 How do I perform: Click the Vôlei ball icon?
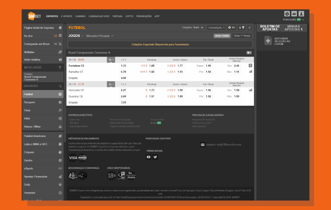(60, 119)
